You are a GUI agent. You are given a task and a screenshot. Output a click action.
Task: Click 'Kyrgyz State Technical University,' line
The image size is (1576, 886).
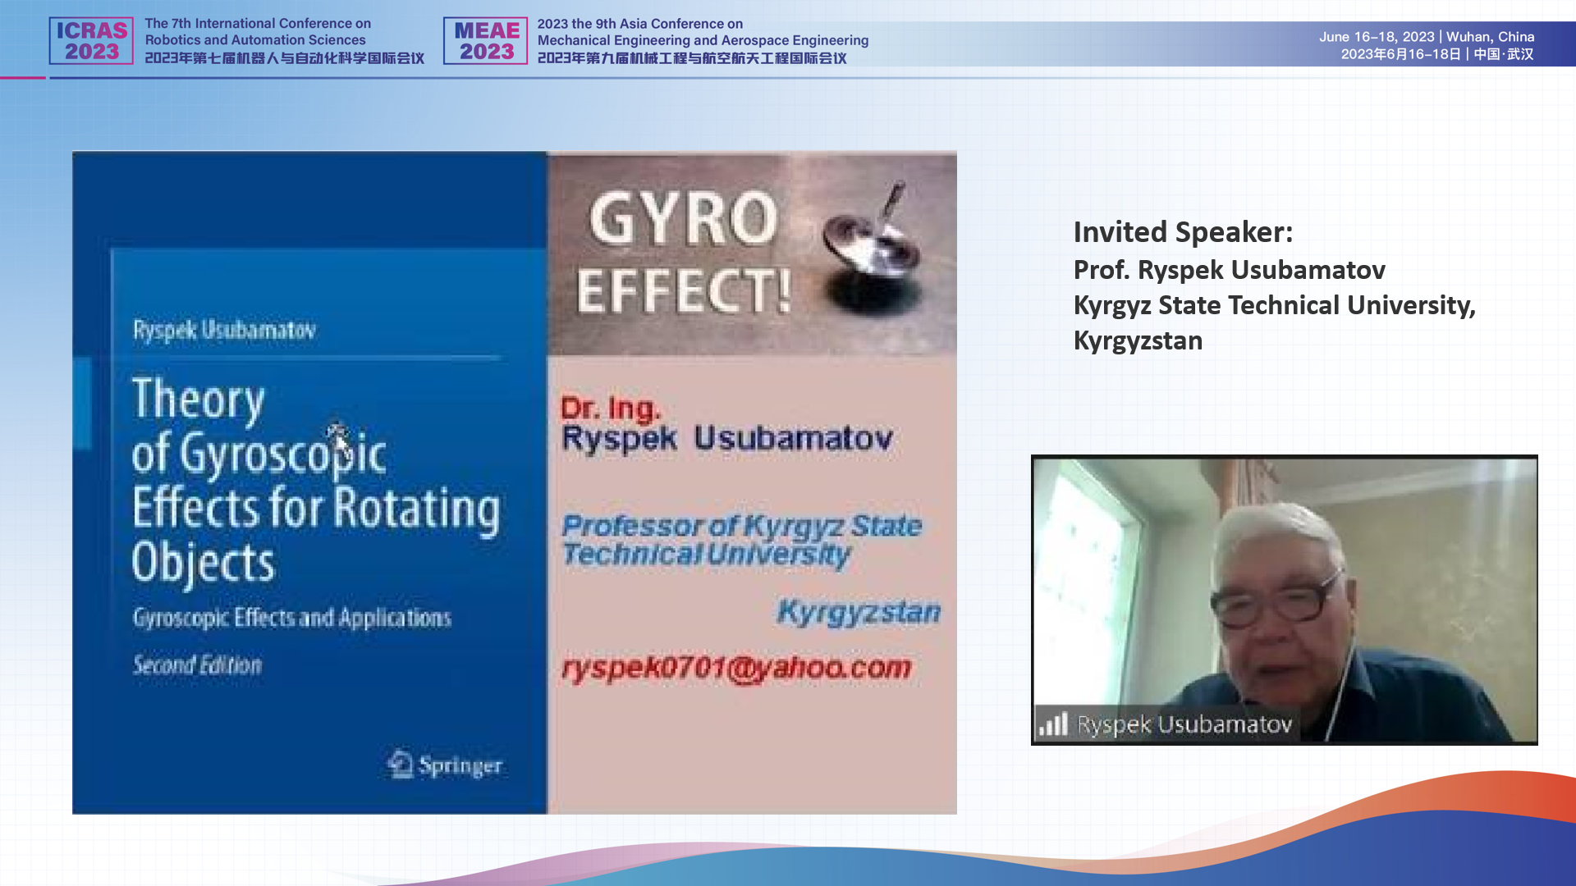point(1274,305)
